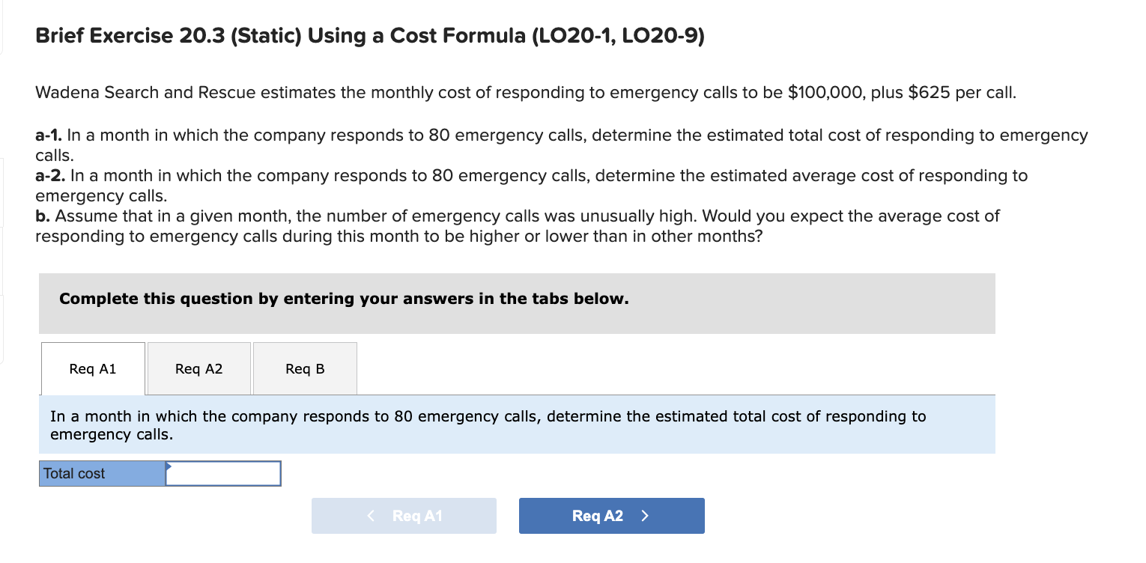Advance to next requirement using Req A2
This screenshot has height=563, width=1146.
tap(612, 515)
